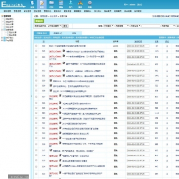Tick the checkbox for row ID 514
This screenshot has width=179, height=179.
click(36, 167)
